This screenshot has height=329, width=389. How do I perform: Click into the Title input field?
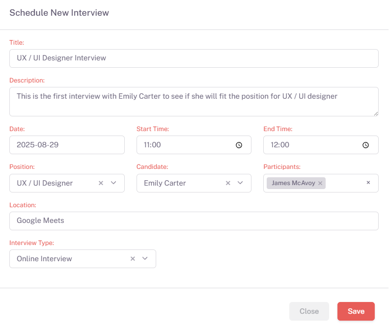coord(194,58)
